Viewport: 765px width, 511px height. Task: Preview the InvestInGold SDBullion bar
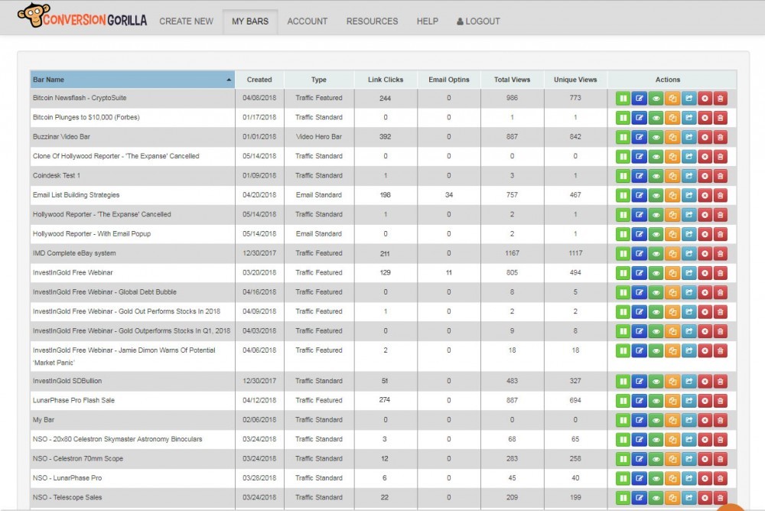pos(656,381)
